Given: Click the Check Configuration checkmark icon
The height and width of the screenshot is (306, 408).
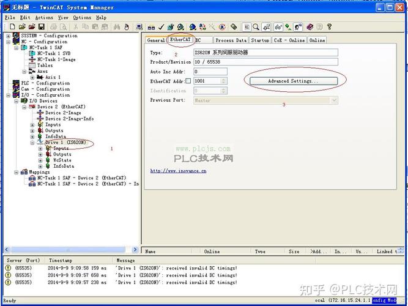Looking at the screenshot, I should pos(161,27).
